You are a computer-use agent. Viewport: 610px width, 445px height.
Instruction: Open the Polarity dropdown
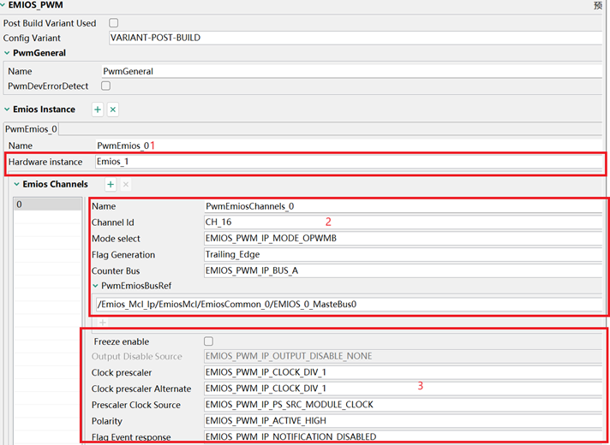click(x=403, y=421)
